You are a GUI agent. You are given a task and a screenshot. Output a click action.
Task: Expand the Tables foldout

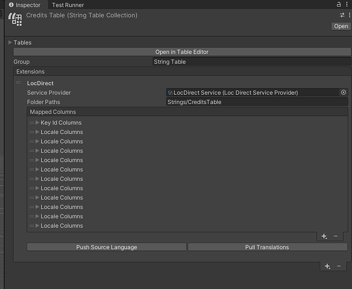click(10, 42)
